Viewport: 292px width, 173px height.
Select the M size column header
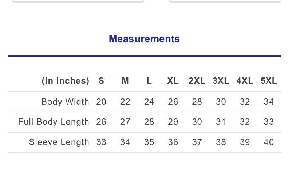click(125, 81)
